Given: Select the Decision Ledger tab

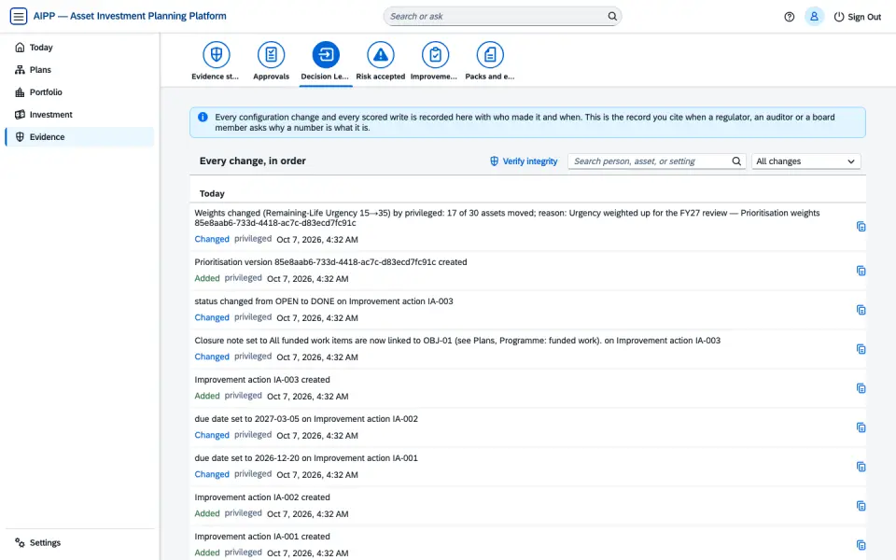Looking at the screenshot, I should 326,62.
